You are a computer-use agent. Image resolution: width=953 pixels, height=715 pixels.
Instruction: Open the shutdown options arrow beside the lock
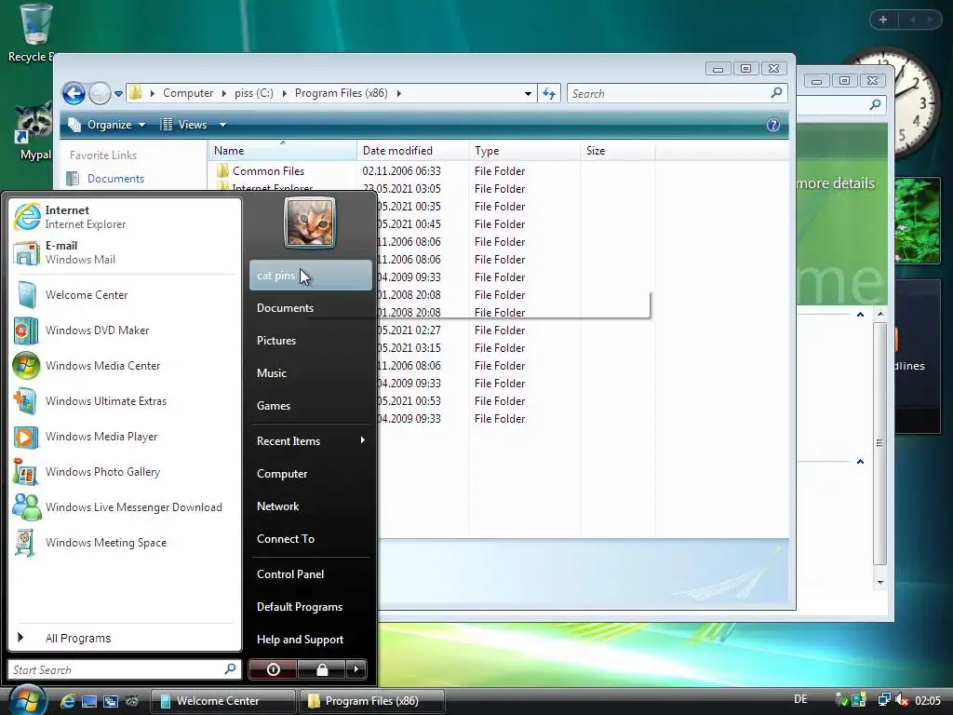click(x=356, y=669)
